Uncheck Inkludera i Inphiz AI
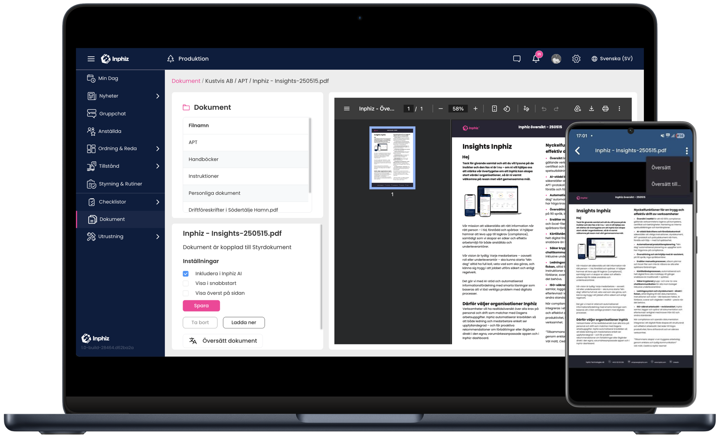This screenshot has height=436, width=719. (x=186, y=274)
